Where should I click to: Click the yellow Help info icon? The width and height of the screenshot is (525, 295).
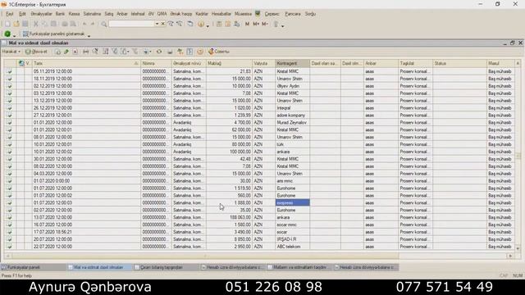[201, 24]
